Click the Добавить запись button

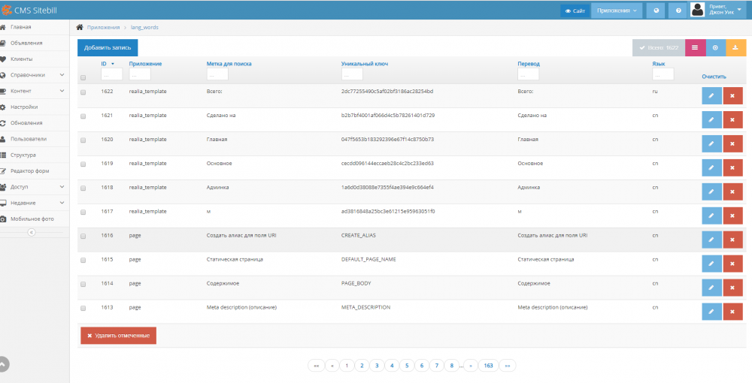click(107, 47)
